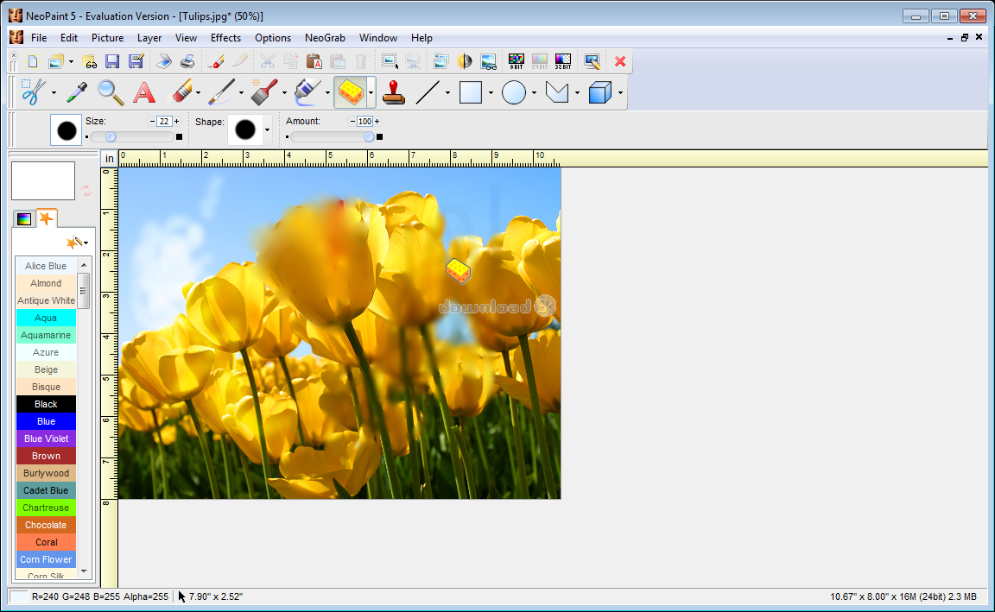Open the Layer menu
Image resolution: width=995 pixels, height=612 pixels.
point(149,38)
